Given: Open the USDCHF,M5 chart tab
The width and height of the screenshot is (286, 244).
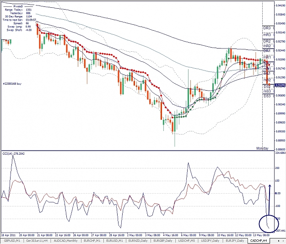Looking at the screenshot, I should 187,240.
